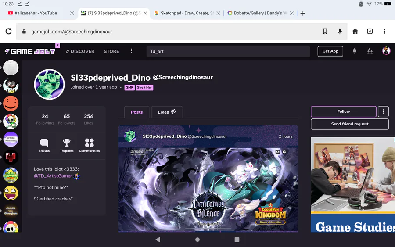Open the Bug Hunters community icon
The width and height of the screenshot is (395, 247).
11,175
